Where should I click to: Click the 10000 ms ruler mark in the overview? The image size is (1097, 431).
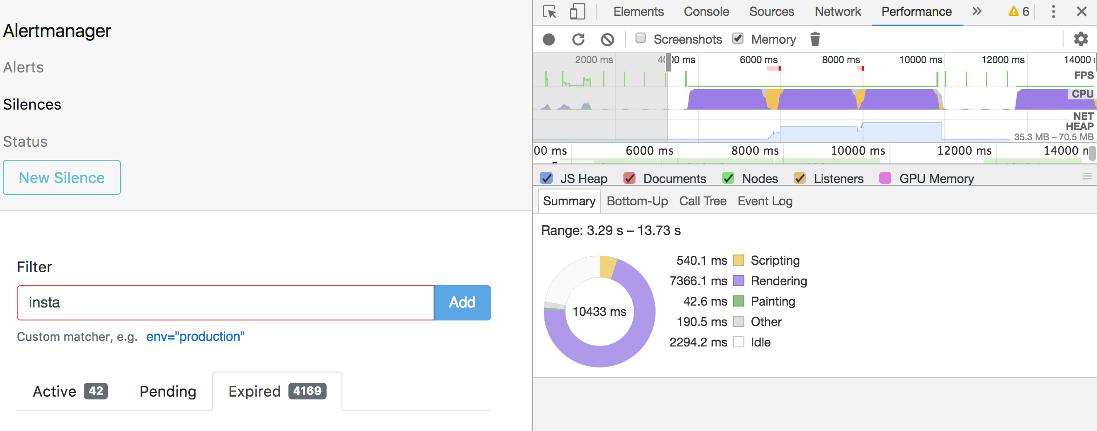tap(921, 59)
